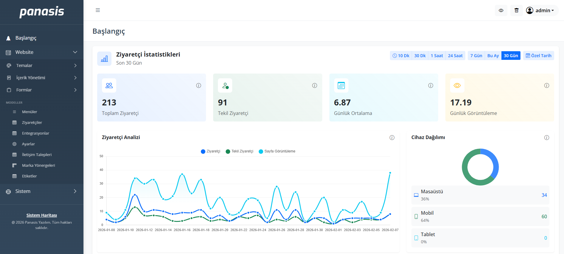Click info icon on Günlük Görüntüleme card

pyautogui.click(x=547, y=85)
